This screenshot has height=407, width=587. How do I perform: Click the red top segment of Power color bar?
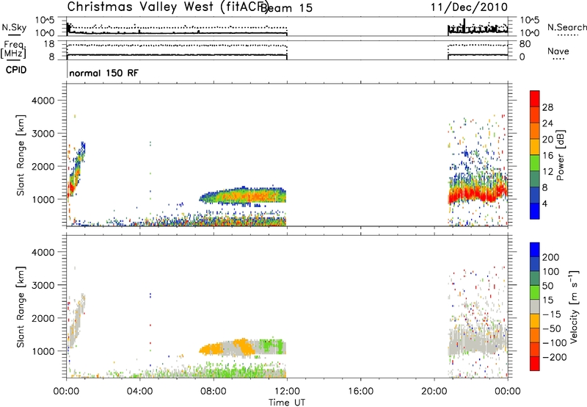[x=535, y=98]
